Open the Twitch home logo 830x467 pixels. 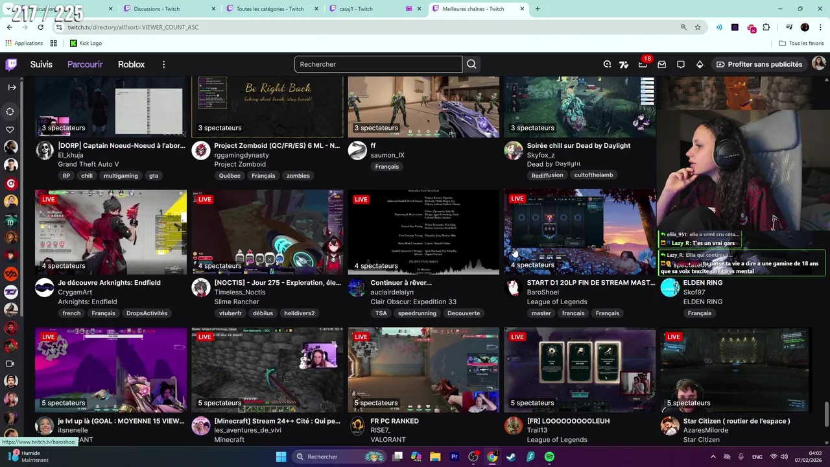[11, 64]
